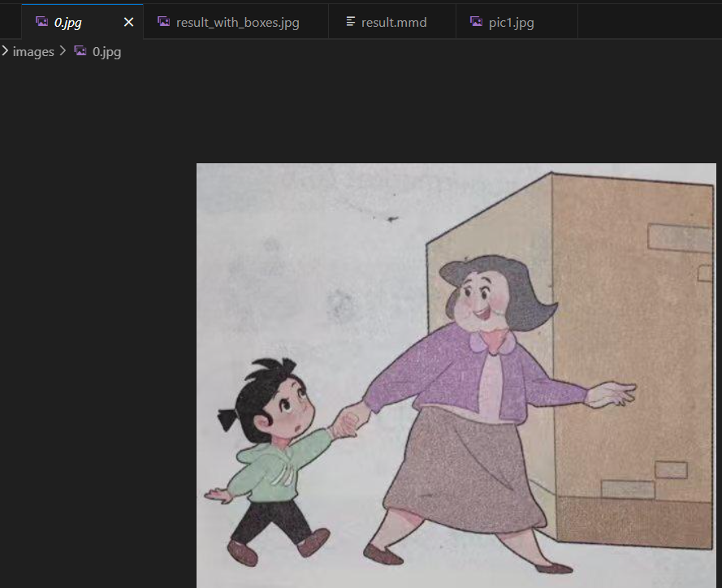Click the dark editor background area

97,325
